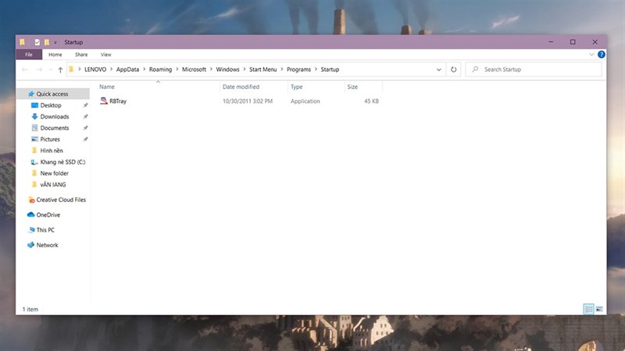Viewport: 625px width, 351px height.
Task: Expand chevron after Windows breadcrumb
Action: tap(245, 69)
